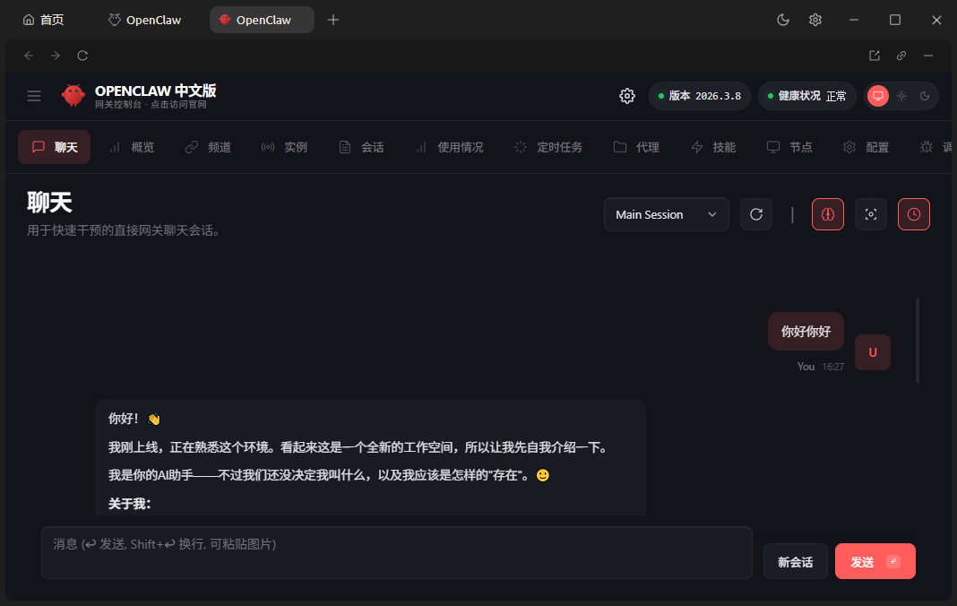The image size is (957, 606).
Task: Click the 版本 2026.3.8 badge
Action: [700, 96]
